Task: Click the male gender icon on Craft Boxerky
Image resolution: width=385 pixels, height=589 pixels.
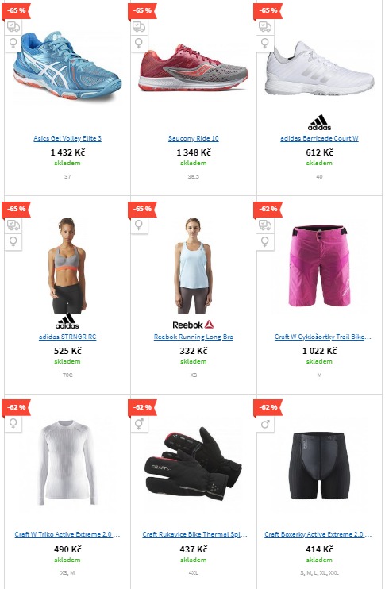Action: (265, 423)
